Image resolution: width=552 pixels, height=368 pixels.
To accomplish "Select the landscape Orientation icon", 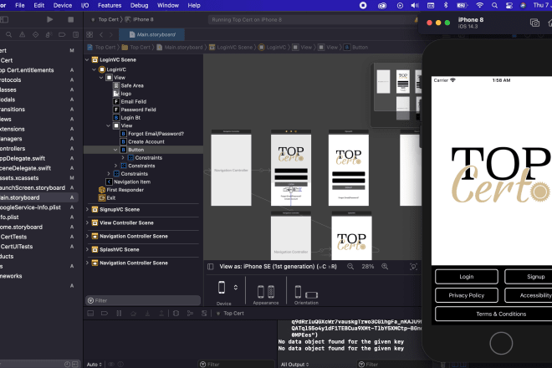I will (312, 294).
